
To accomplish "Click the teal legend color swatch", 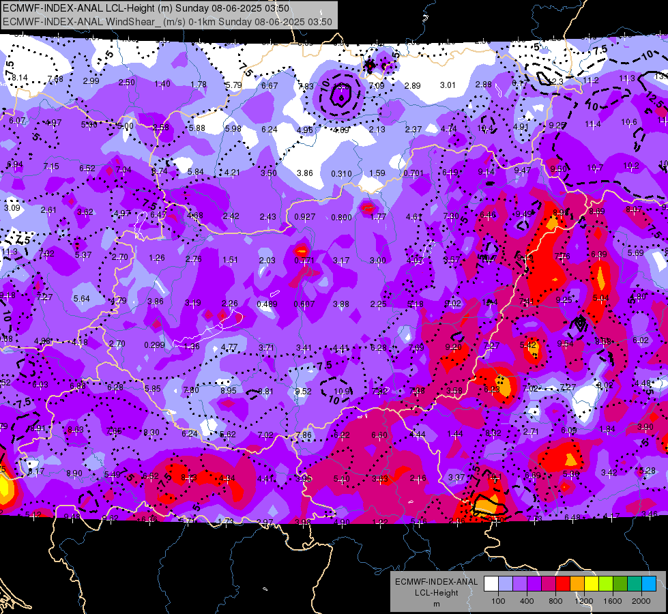I will click(x=635, y=584).
